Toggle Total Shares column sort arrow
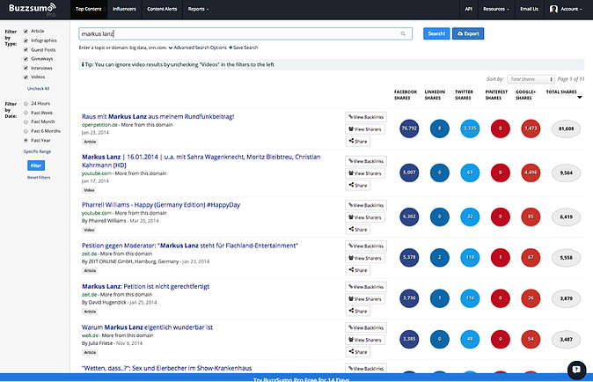Viewport: 593px width, 382px height. (x=580, y=98)
